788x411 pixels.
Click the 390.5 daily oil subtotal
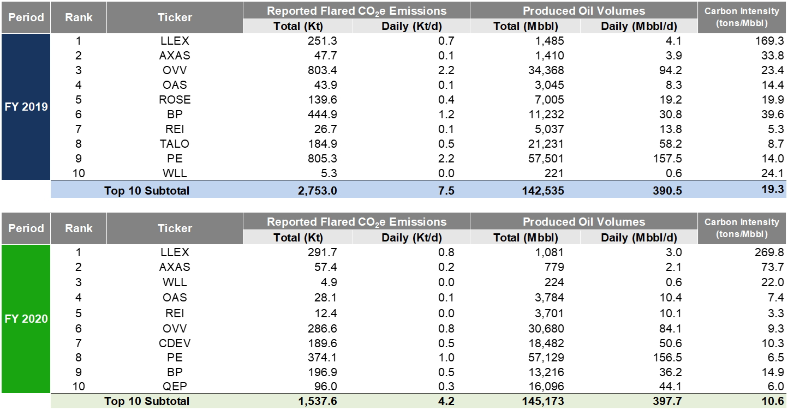point(666,191)
